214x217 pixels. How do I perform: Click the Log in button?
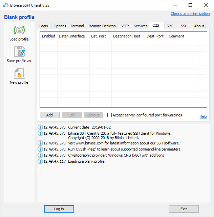point(59,209)
